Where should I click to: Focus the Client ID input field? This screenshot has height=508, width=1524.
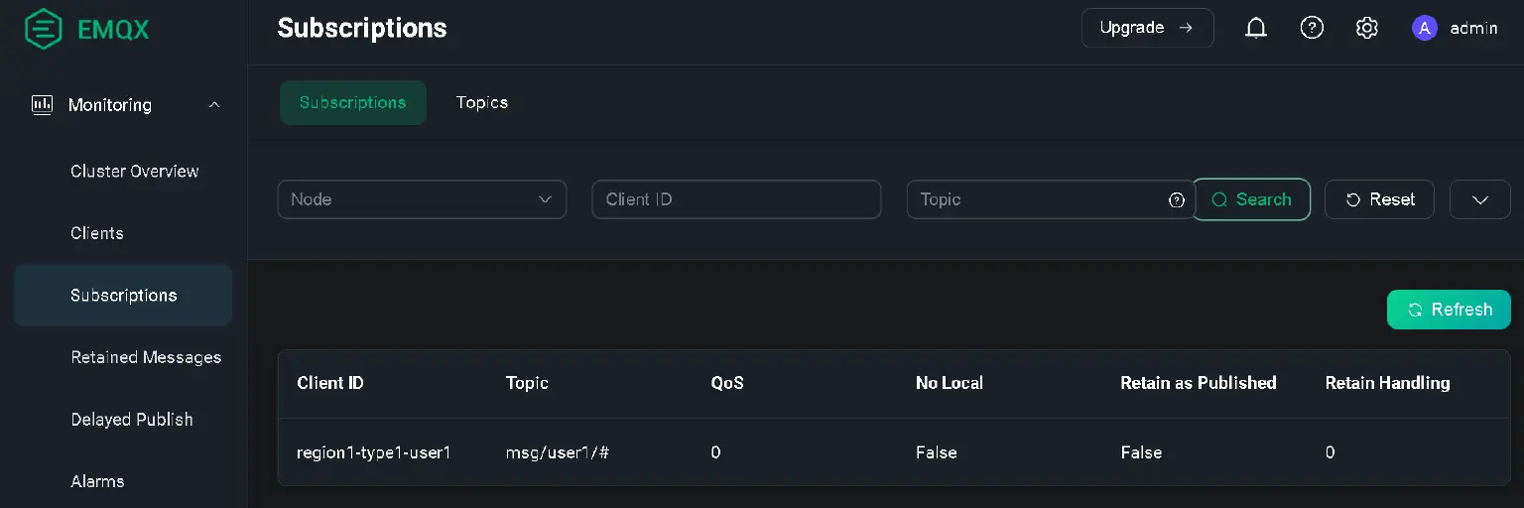pyautogui.click(x=736, y=199)
